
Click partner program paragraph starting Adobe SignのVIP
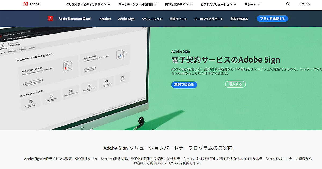click(168, 161)
